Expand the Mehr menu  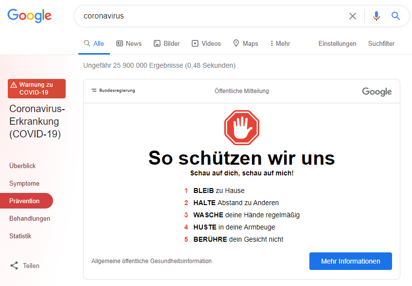(x=280, y=43)
